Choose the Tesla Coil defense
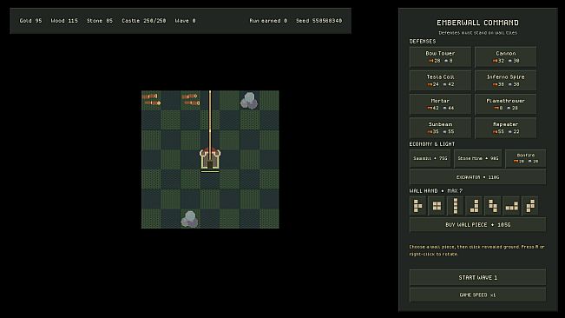Screen dimensions: 565x318 pyautogui.click(x=440, y=81)
